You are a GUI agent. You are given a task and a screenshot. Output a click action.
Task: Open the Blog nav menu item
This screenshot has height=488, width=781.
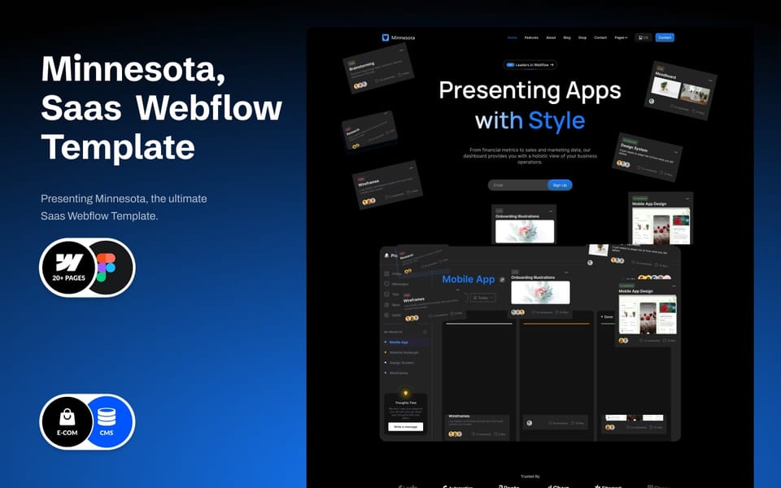click(567, 37)
